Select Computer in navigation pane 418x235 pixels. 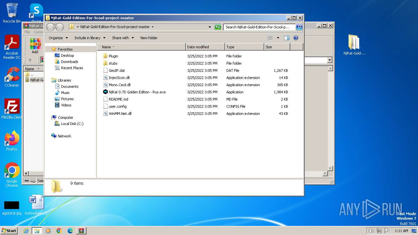tap(65, 117)
